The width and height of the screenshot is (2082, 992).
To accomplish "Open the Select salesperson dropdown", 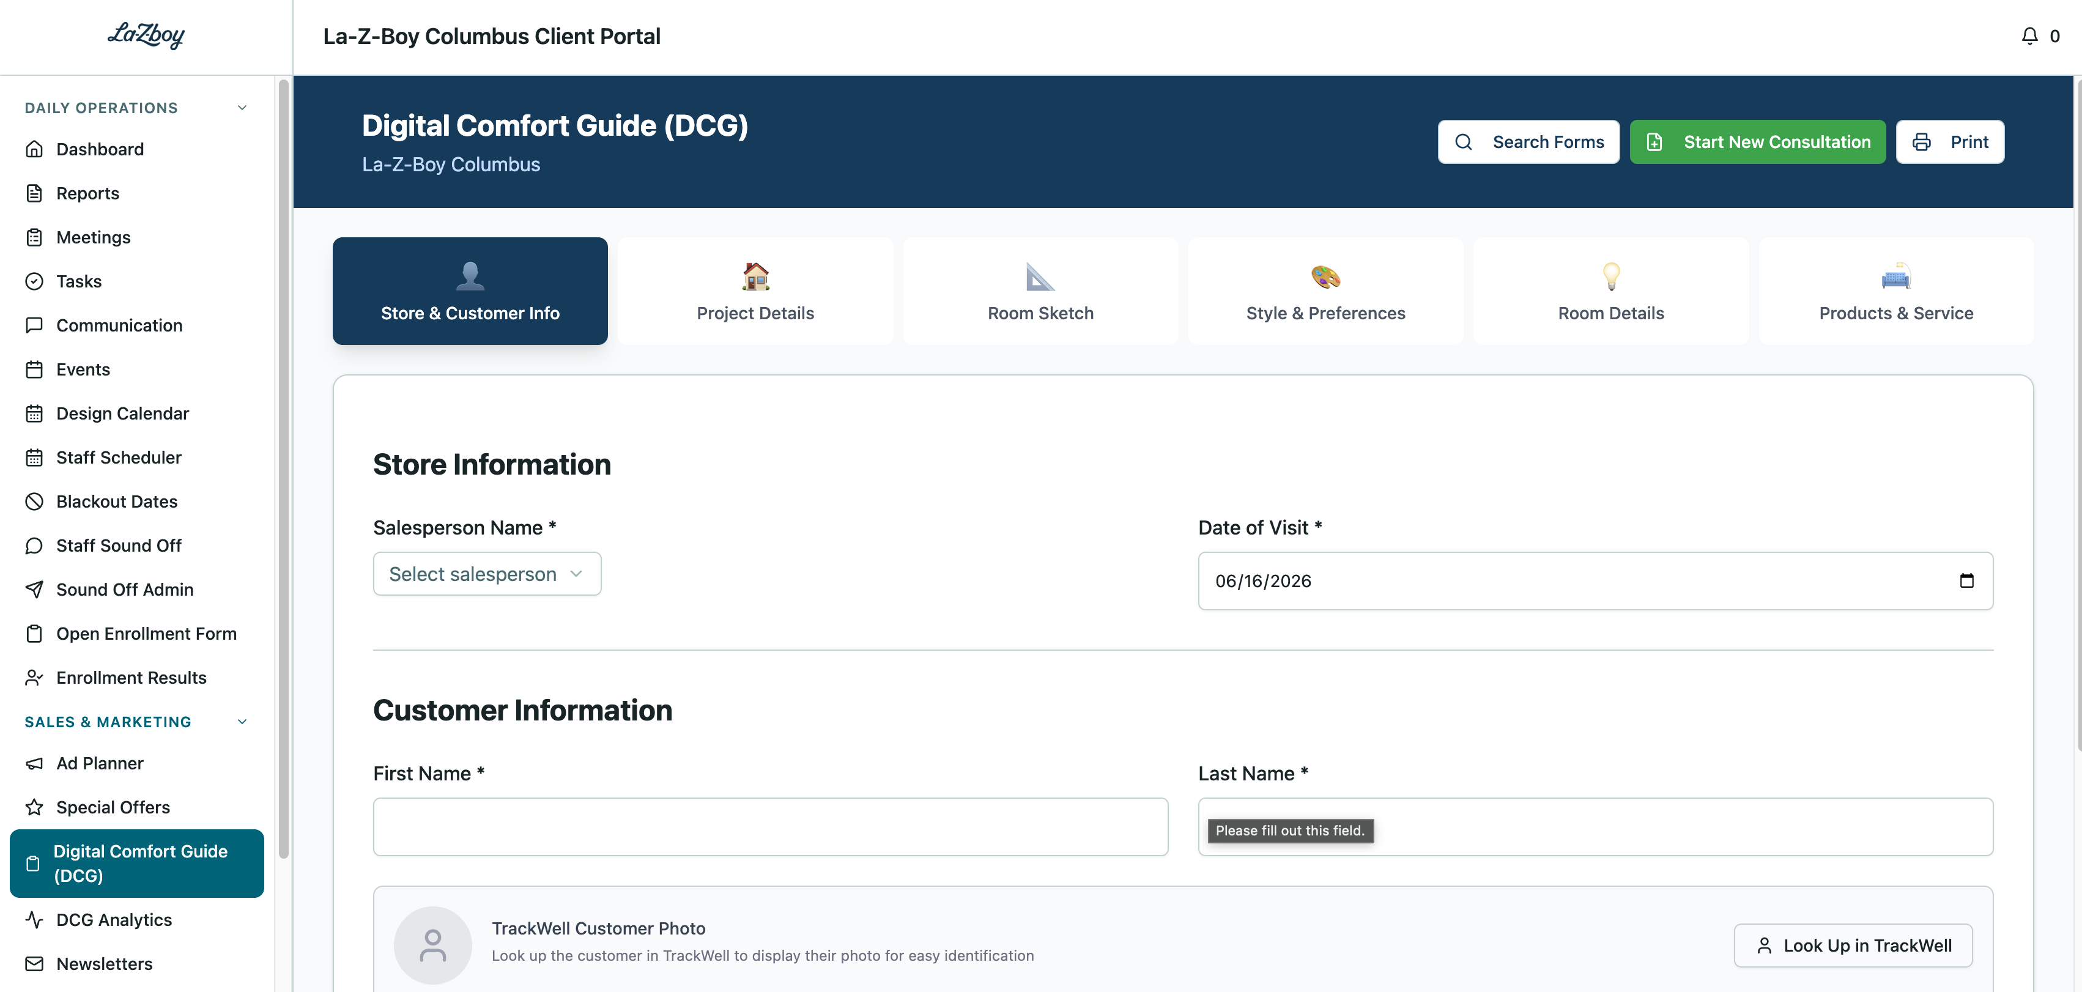I will click(x=487, y=574).
